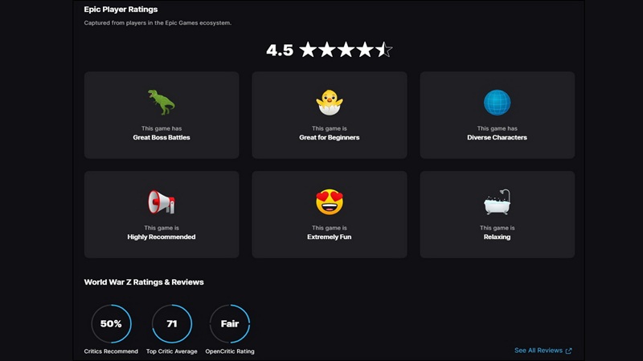This screenshot has width=643, height=361.
Task: Click the 4.5 rating number
Action: click(x=280, y=51)
